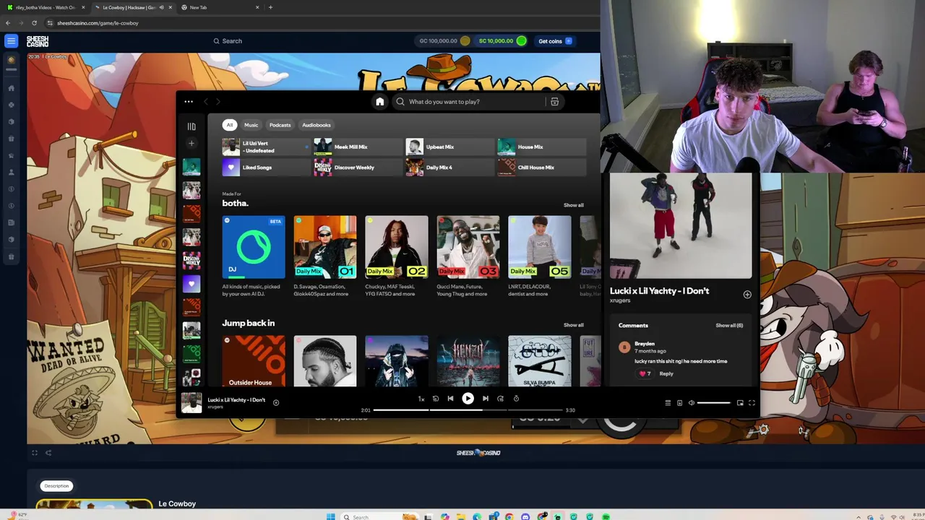
Task: Select the All filter chip
Action: click(230, 125)
